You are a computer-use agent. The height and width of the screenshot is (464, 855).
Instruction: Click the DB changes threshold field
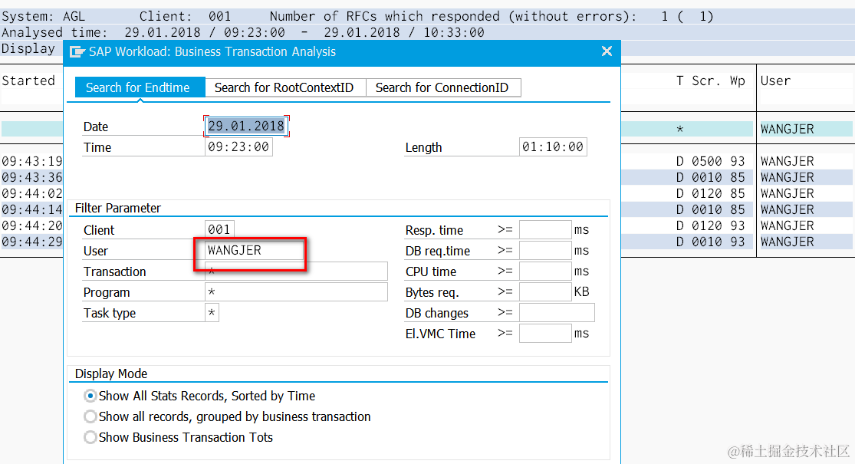(x=557, y=312)
